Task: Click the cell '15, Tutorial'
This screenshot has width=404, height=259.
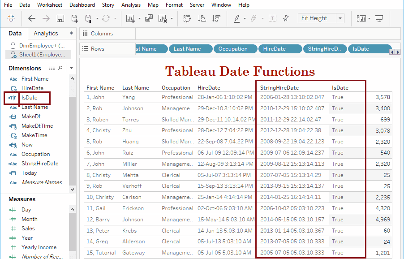Action: point(101,253)
